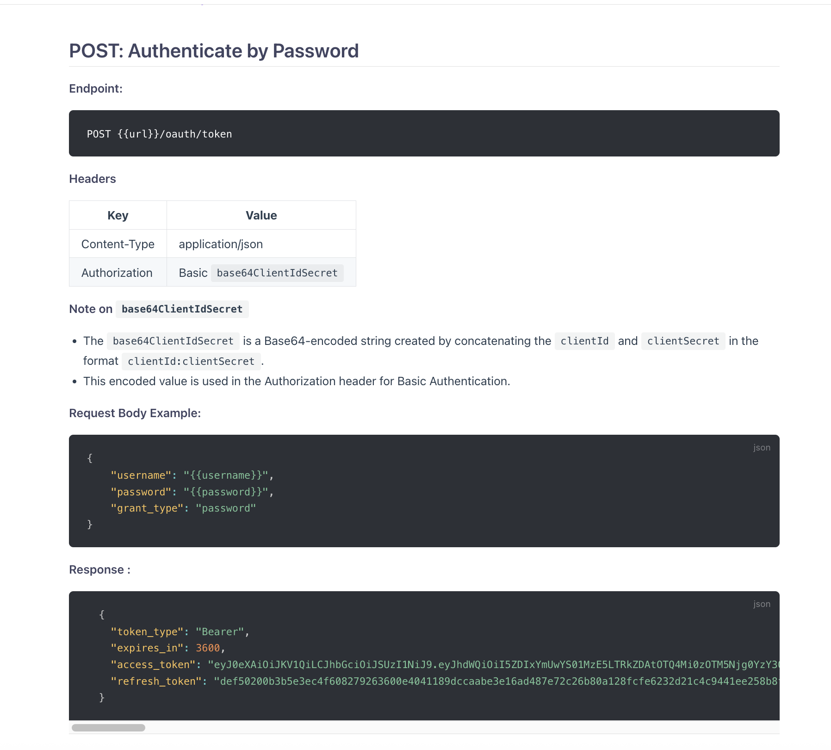Click the clientSecret inline code tag
This screenshot has width=831, height=750.
683,341
